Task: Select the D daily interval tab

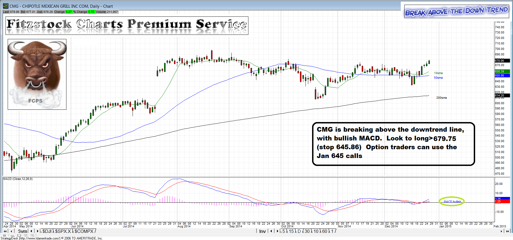Action: (x=299, y=231)
